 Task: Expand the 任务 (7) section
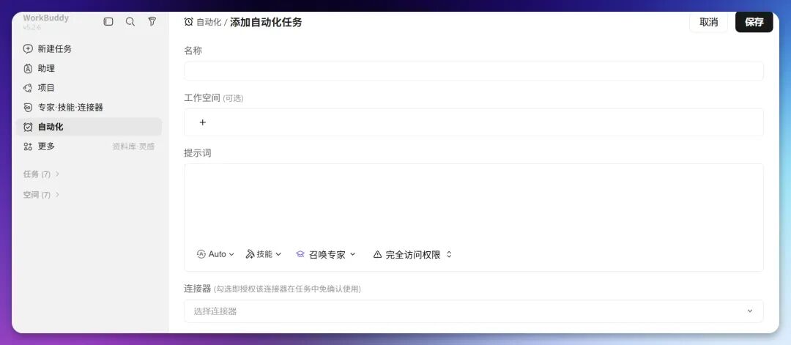[41, 174]
